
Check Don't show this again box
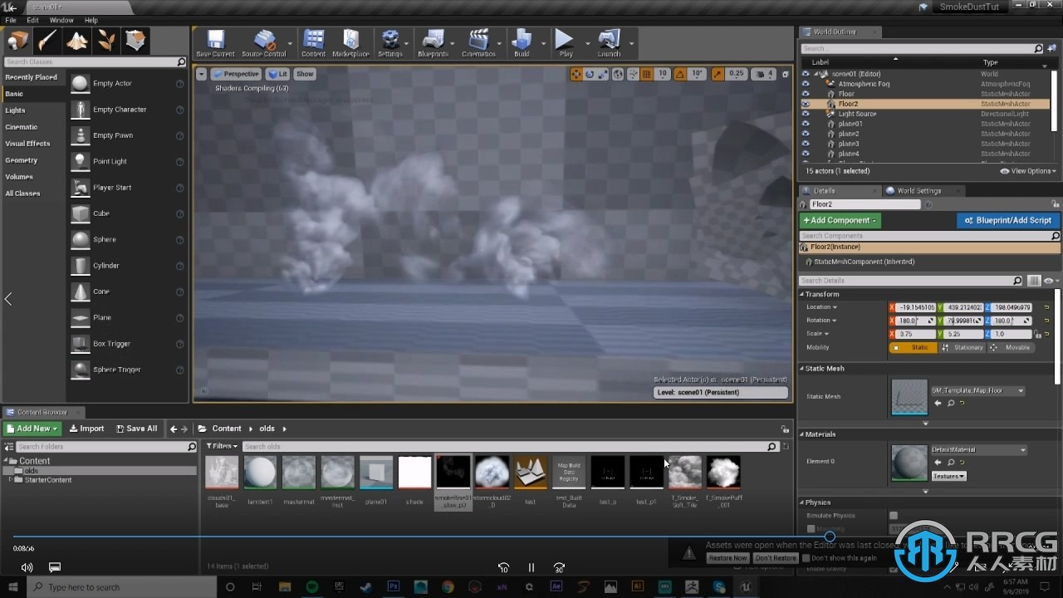806,558
